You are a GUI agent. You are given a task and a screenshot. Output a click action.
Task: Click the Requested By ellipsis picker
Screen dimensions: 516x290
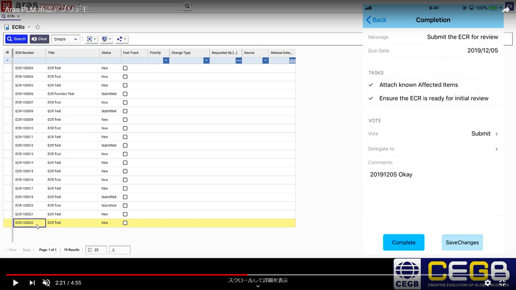pos(238,61)
